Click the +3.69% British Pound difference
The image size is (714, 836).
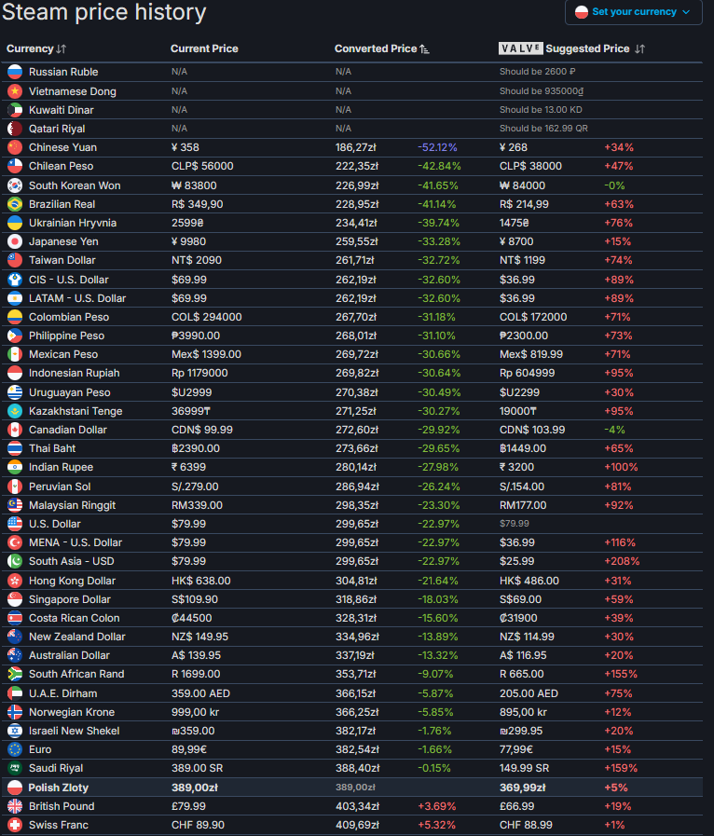(437, 806)
